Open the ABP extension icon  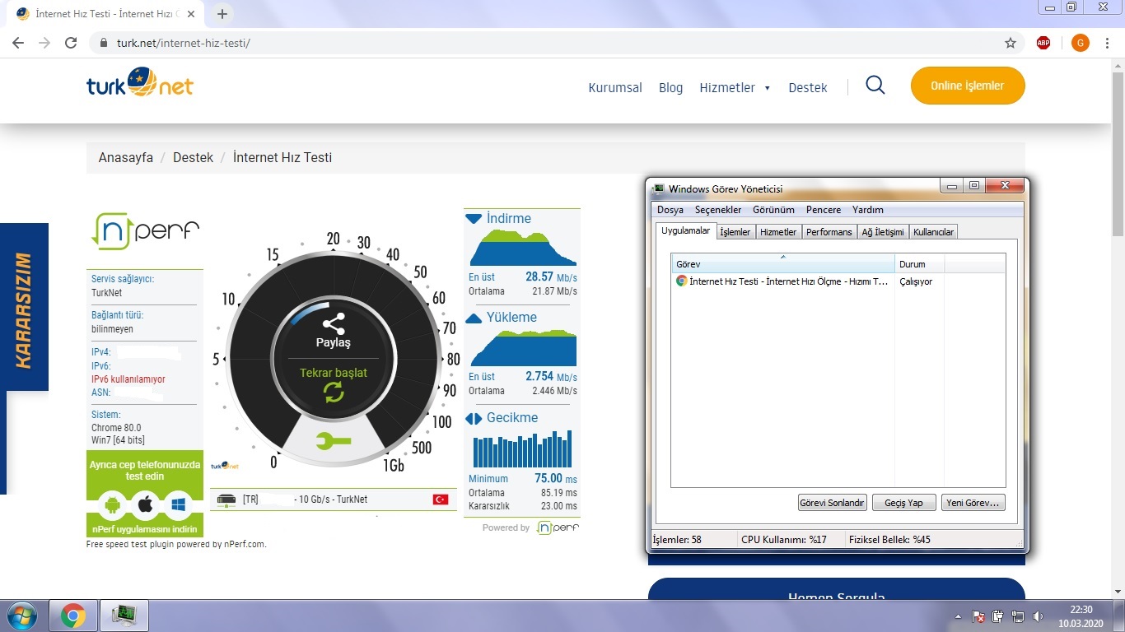tap(1043, 43)
